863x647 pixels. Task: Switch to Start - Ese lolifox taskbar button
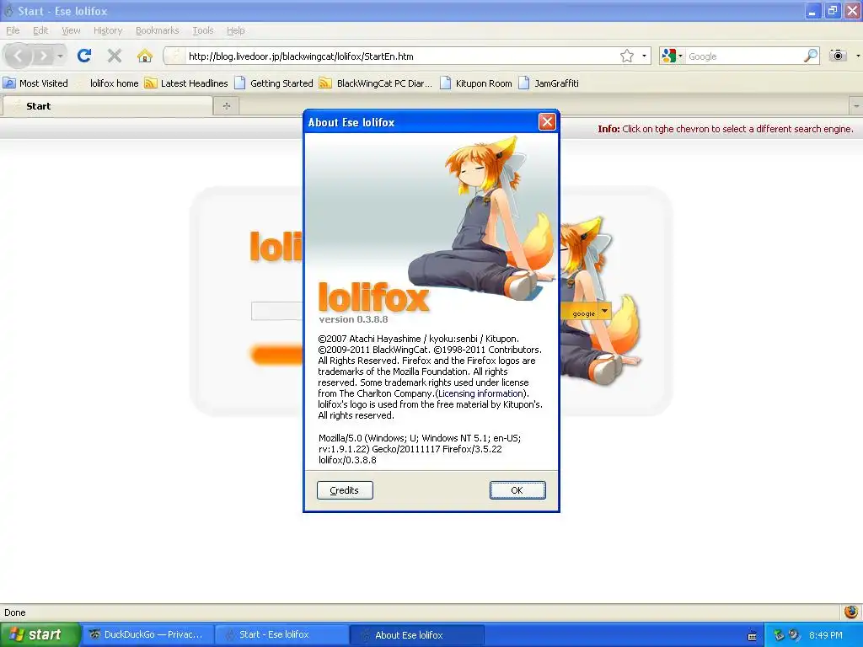(281, 634)
